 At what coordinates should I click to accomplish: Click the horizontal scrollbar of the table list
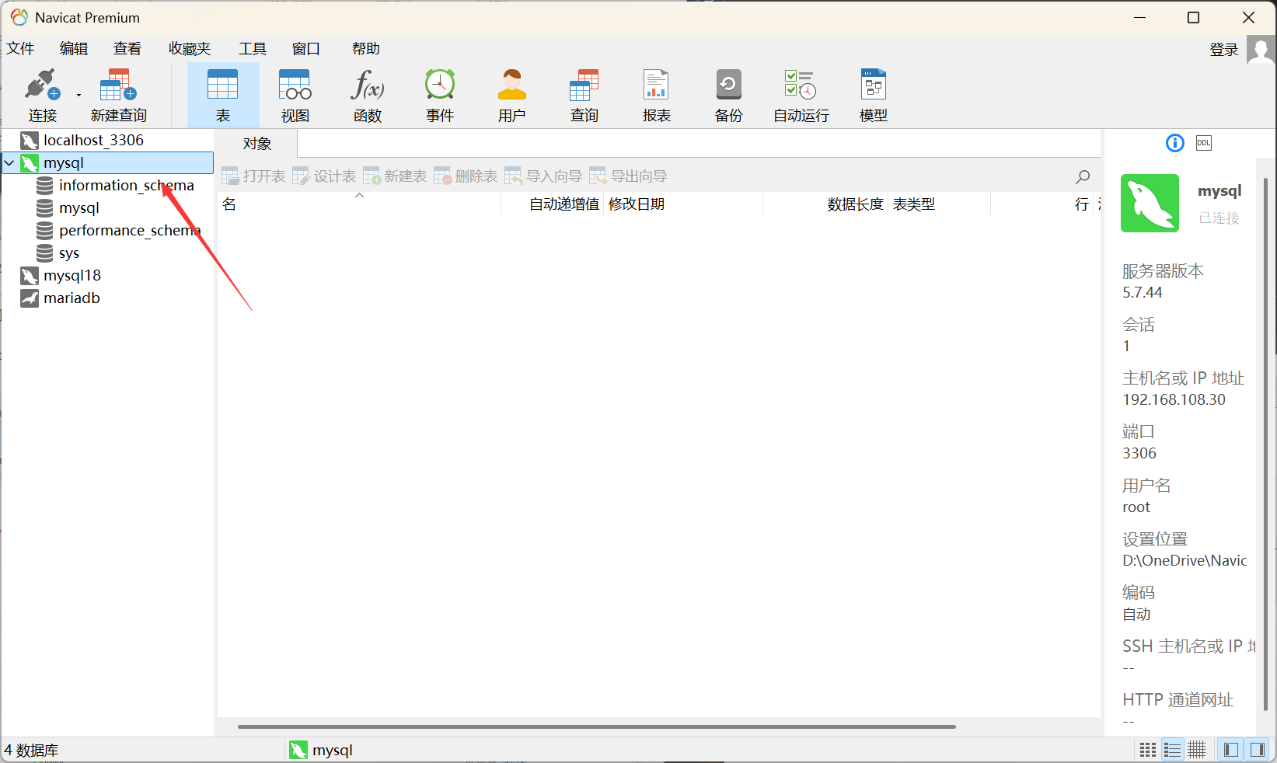pyautogui.click(x=597, y=727)
